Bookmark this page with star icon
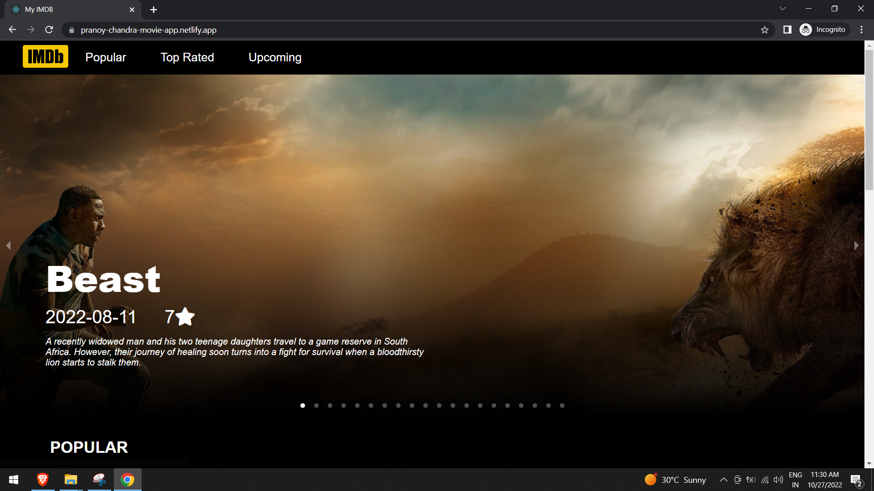Image resolution: width=874 pixels, height=491 pixels. point(764,30)
